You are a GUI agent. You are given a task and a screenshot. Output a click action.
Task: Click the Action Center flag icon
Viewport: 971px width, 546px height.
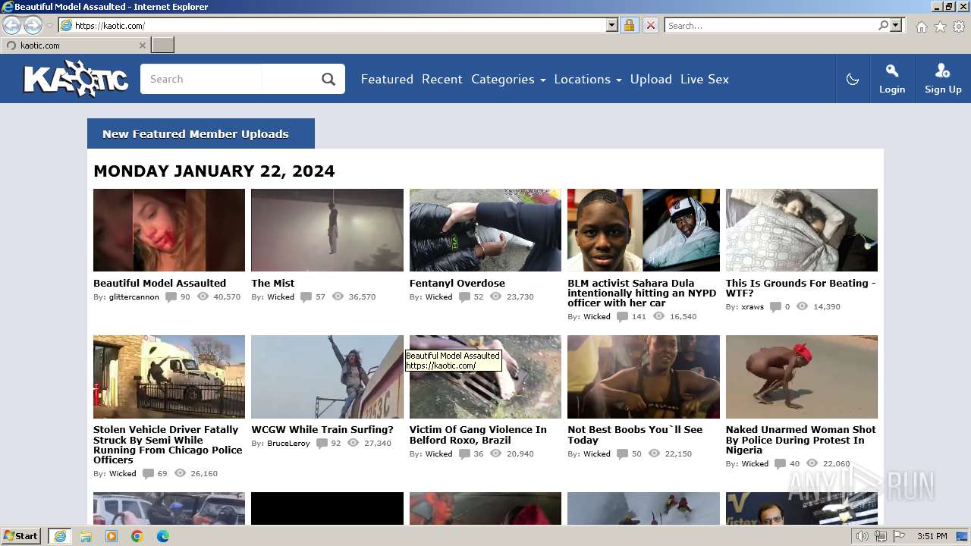898,536
